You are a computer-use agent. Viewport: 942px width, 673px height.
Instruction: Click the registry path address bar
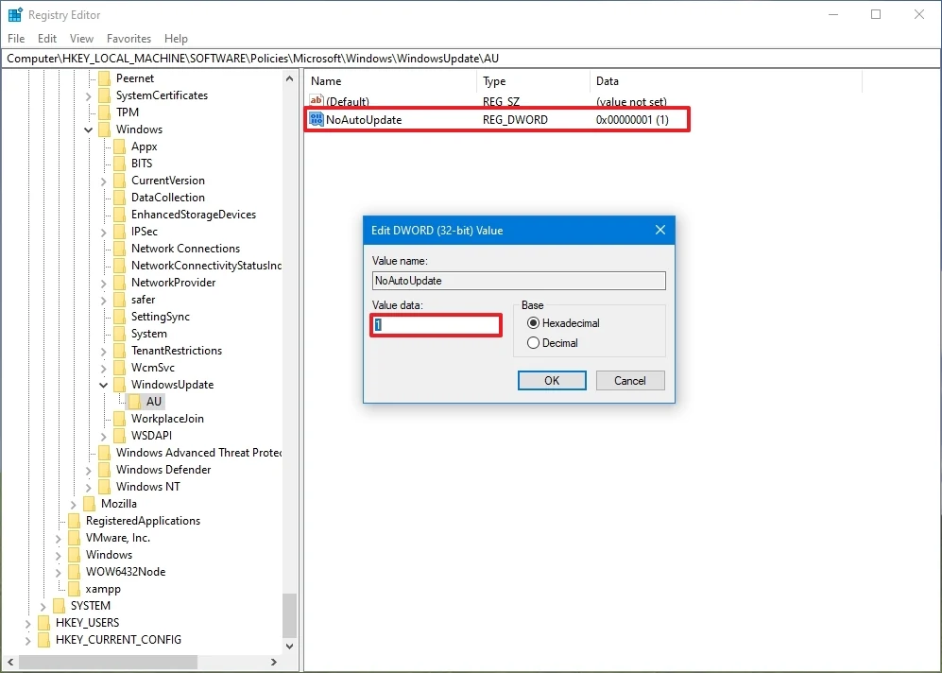471,59
